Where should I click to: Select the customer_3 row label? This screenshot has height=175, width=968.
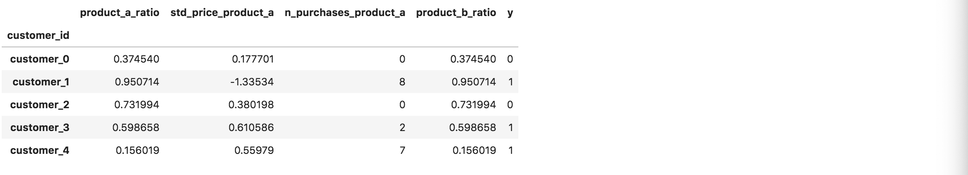[39, 128]
